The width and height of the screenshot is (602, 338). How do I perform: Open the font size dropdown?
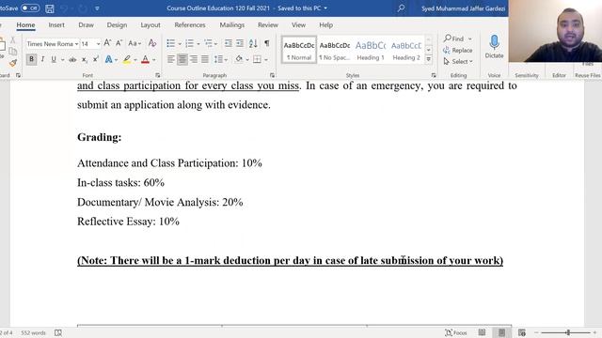[x=98, y=44]
